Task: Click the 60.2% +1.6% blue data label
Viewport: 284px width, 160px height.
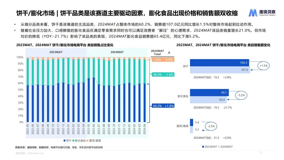Action: pos(163,106)
